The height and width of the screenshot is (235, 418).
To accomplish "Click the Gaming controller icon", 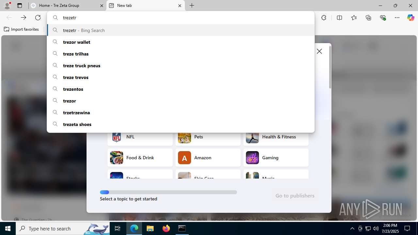I will pos(252,158).
